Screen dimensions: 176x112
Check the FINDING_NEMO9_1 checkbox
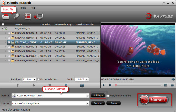(9, 47)
